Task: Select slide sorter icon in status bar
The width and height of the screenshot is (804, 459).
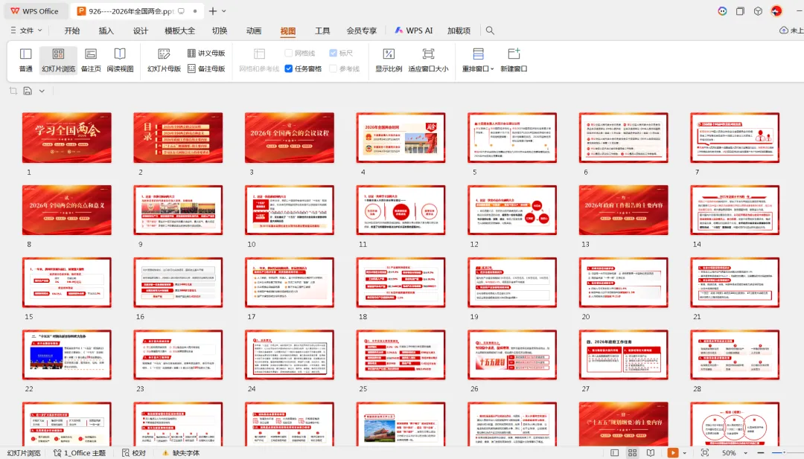Action: pos(632,453)
